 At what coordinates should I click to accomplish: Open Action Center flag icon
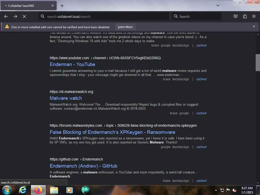pyautogui.click(x=228, y=190)
